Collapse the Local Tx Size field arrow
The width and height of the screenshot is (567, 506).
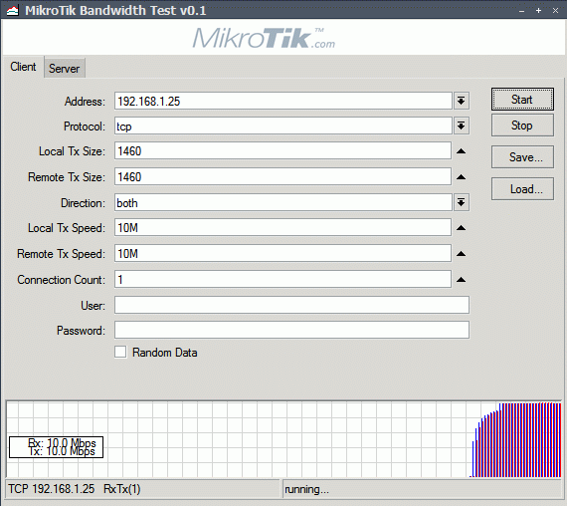pos(461,151)
